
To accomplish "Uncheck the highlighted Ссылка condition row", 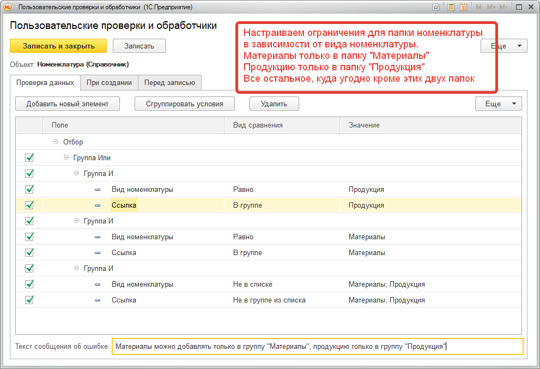I will 31,205.
